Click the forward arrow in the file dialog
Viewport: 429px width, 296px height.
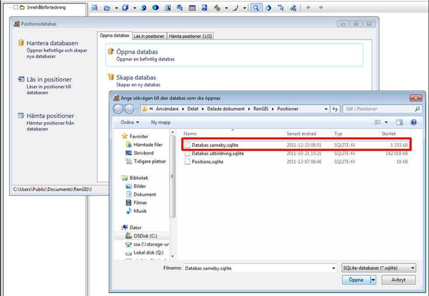[129, 109]
